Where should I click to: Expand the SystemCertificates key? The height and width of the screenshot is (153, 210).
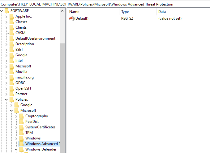(16, 127)
